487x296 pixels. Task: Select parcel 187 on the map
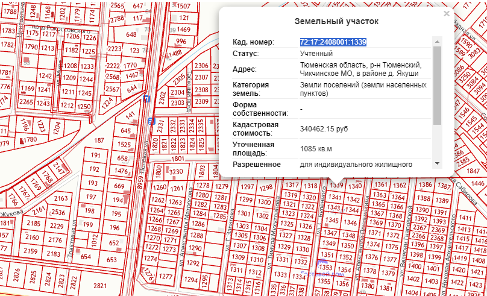(99, 140)
